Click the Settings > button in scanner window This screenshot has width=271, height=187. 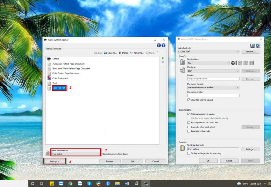[x=55, y=161]
